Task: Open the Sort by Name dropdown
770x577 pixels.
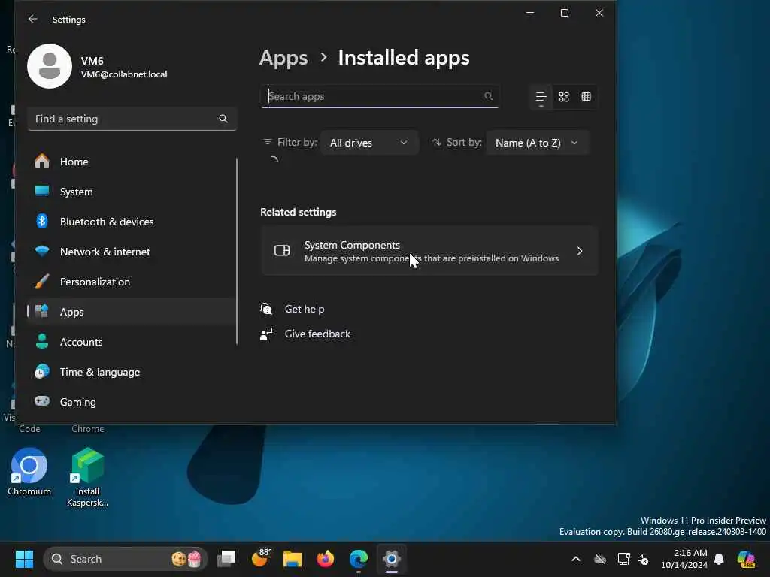Action: pos(537,143)
